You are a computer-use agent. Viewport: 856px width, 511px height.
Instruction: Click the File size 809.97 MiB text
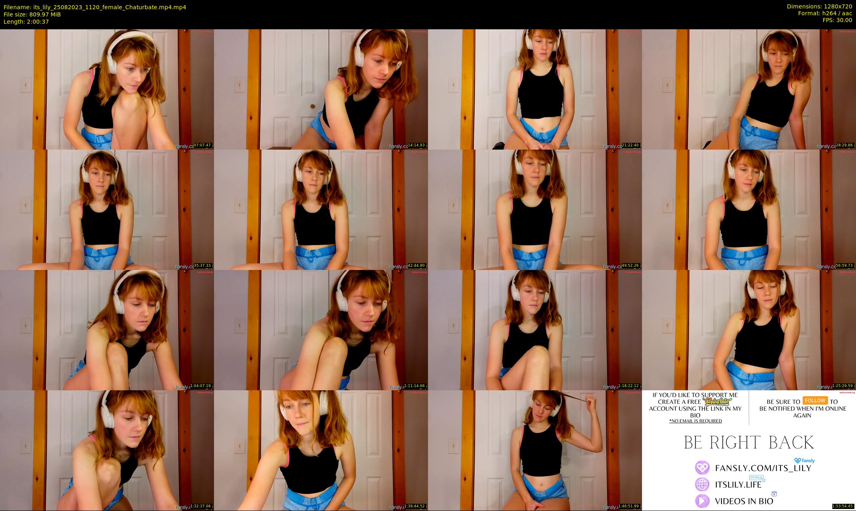(32, 14)
